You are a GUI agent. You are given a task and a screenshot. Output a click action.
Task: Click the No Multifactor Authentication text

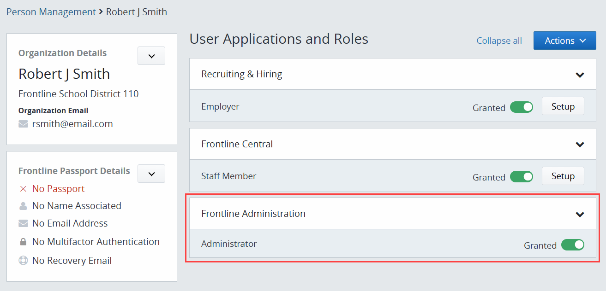point(96,242)
